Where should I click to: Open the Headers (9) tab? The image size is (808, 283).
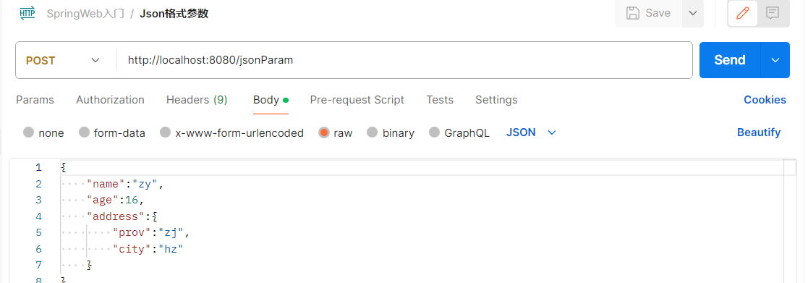(x=197, y=100)
